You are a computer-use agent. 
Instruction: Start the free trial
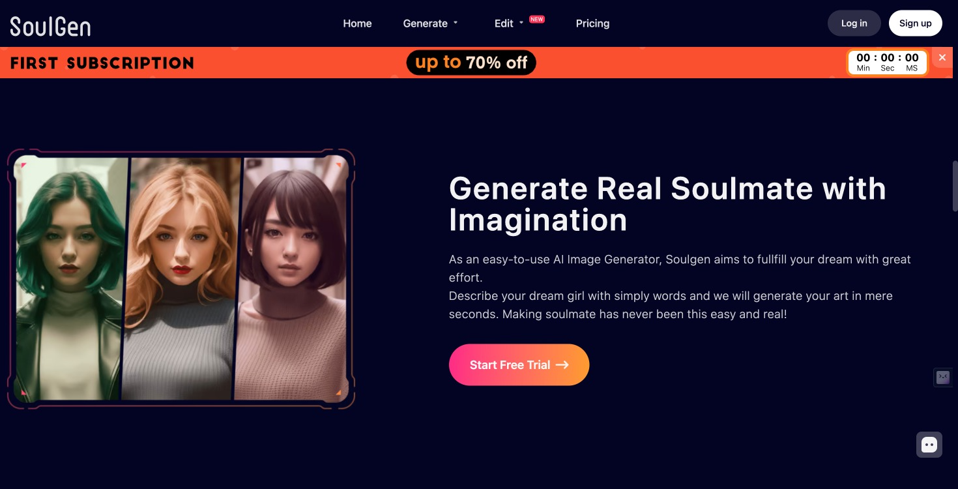tap(519, 364)
